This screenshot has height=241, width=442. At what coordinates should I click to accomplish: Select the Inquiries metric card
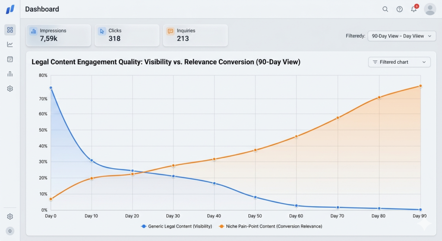coord(196,35)
